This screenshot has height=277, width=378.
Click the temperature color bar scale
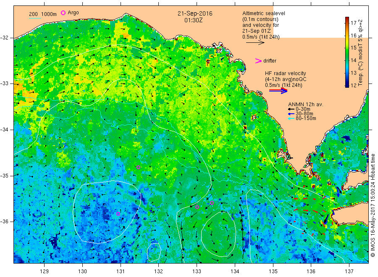pyautogui.click(x=347, y=52)
